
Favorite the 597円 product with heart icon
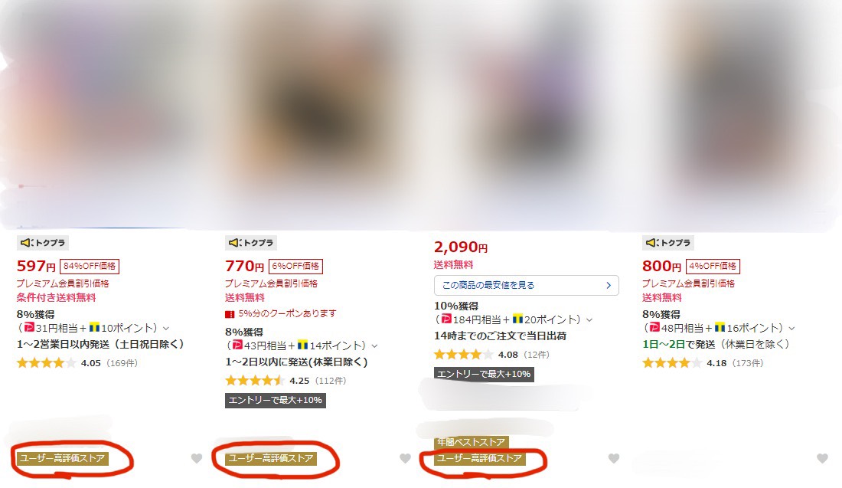(197, 458)
